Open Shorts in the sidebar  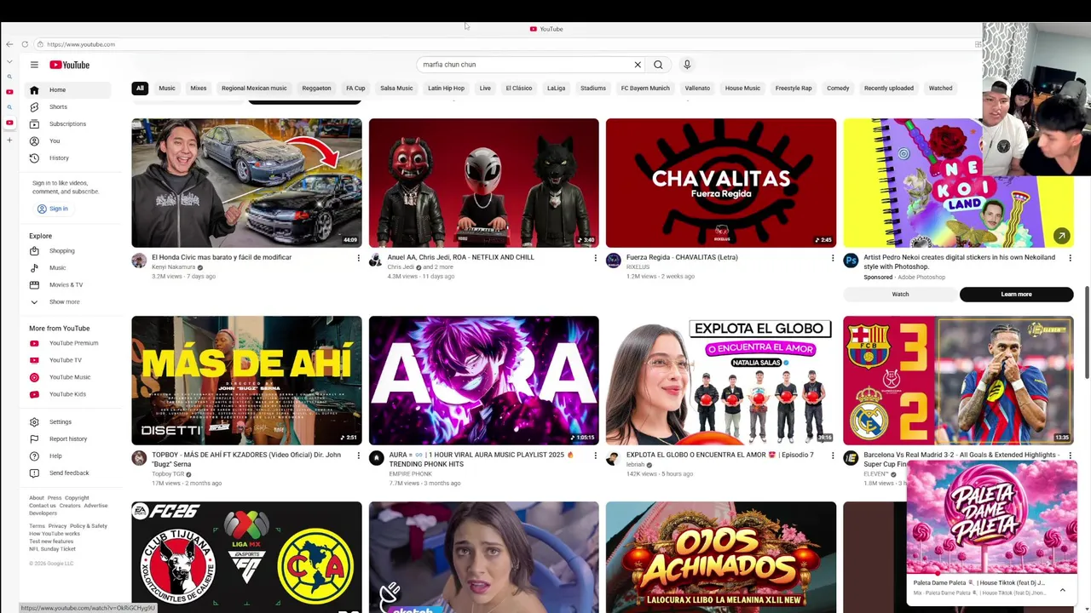tap(68, 106)
